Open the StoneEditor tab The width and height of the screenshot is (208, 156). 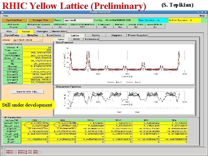click(59, 31)
